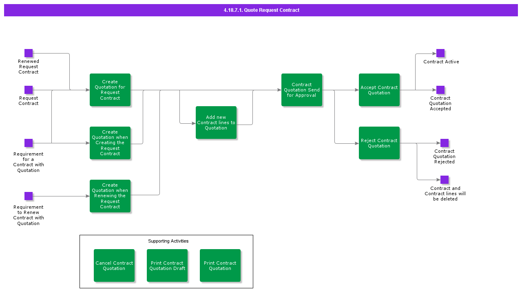Click the Contract Quotation Accepted event square
Image resolution: width=522 pixels, height=292 pixels.
click(x=440, y=90)
